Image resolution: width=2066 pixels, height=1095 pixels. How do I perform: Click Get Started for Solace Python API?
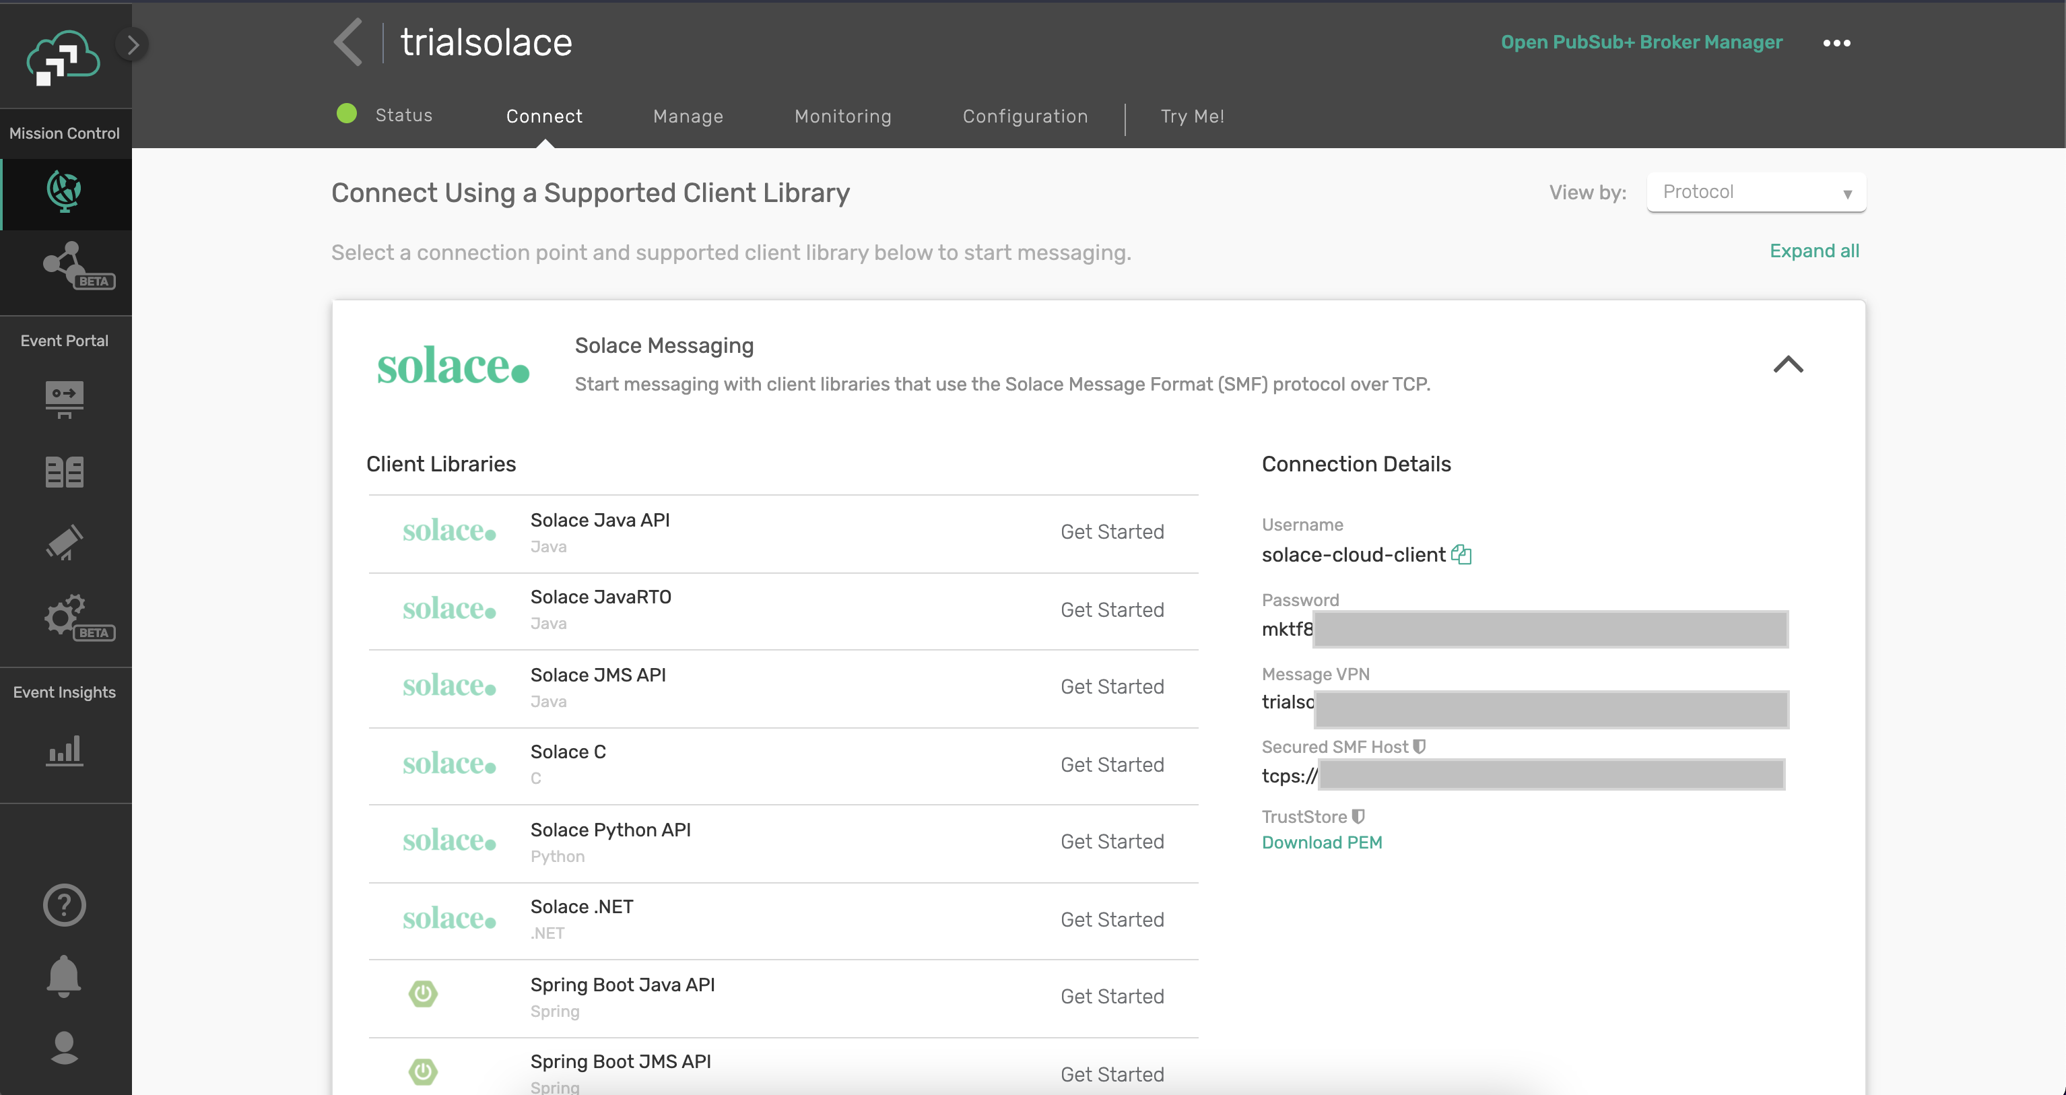click(1112, 842)
